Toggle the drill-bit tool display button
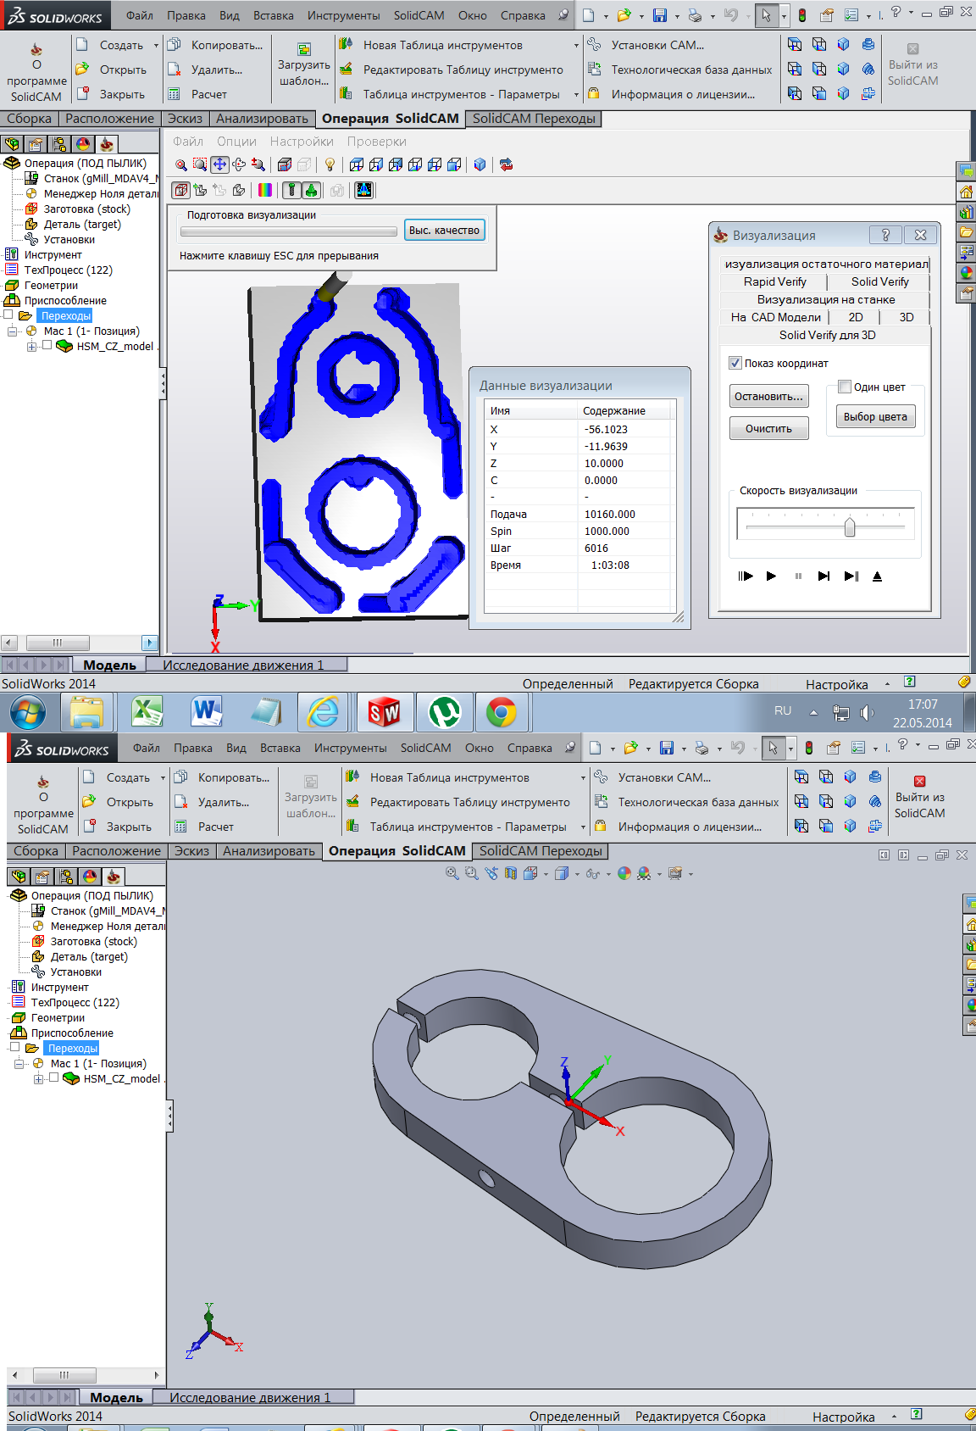The width and height of the screenshot is (976, 1431). (292, 190)
